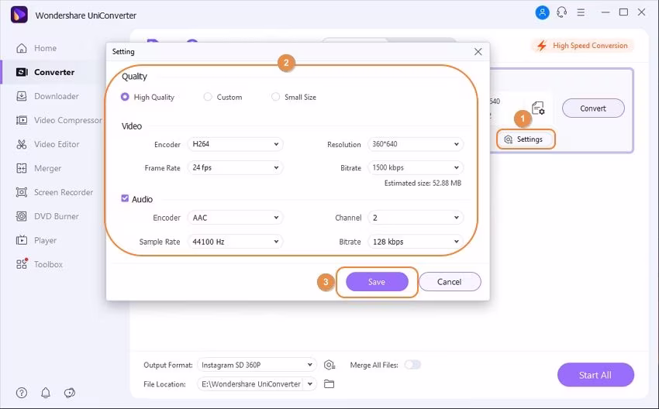This screenshot has height=409, width=659.
Task: Open output folder icon
Action: click(x=329, y=383)
